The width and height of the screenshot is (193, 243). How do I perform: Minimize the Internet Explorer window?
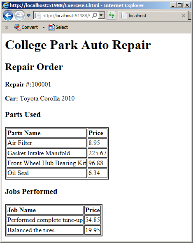pyautogui.click(x=173, y=5)
